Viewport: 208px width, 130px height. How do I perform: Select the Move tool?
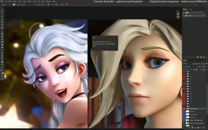(x=2, y=11)
